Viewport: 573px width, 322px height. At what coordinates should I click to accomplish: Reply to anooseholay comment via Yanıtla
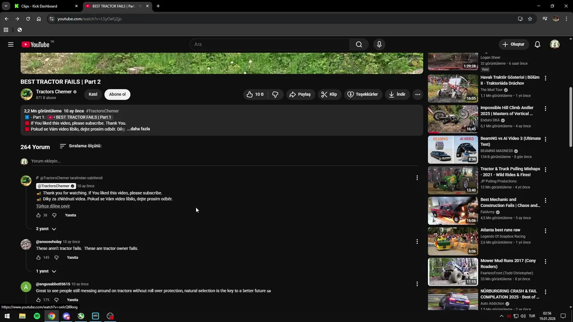(73, 258)
